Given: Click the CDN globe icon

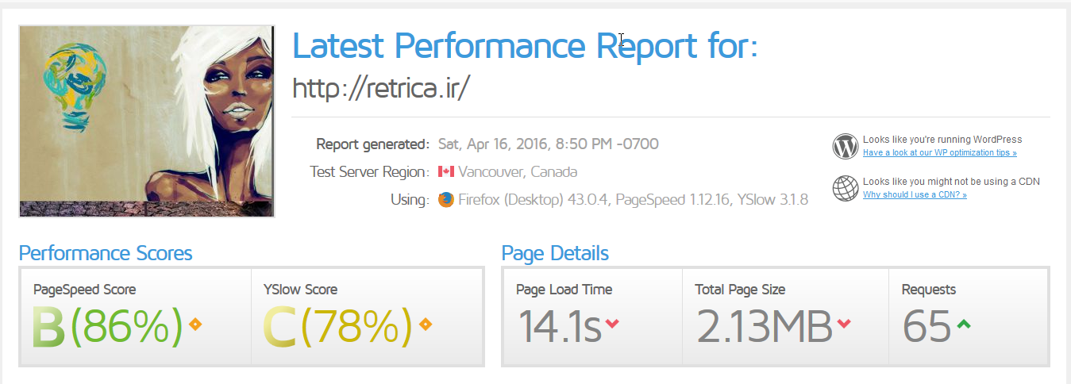Looking at the screenshot, I should (x=846, y=188).
